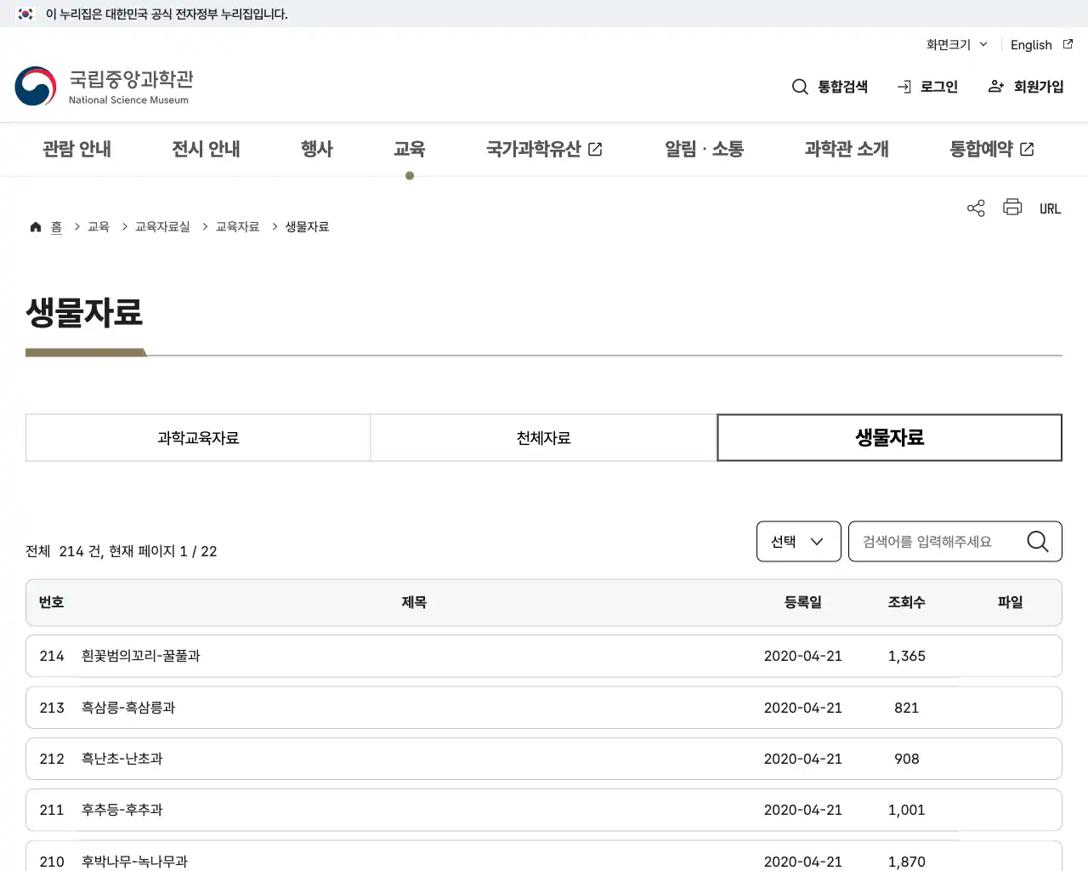Select the 회원가입 membership icon
The height and width of the screenshot is (871, 1088).
coord(995,86)
